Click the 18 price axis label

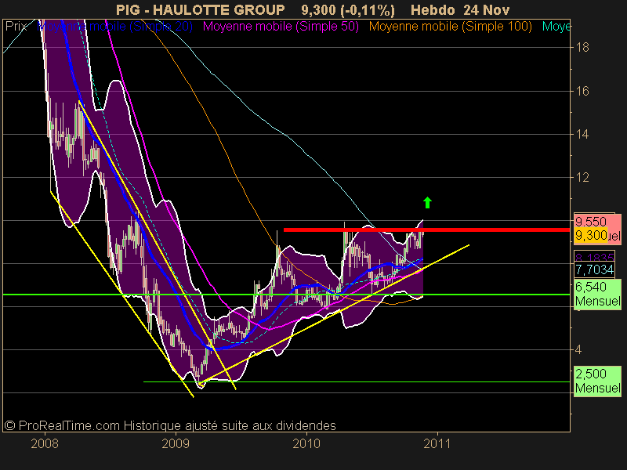[582, 48]
